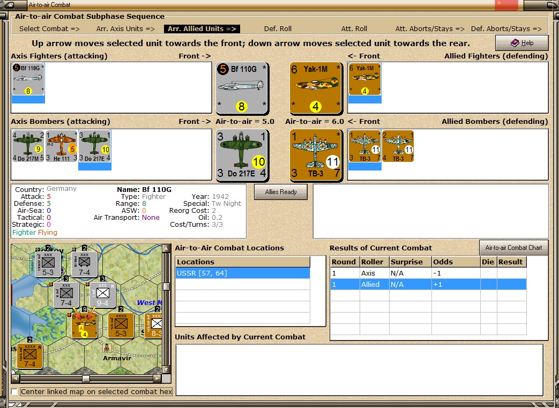This screenshot has height=408, width=559.
Task: Click the Round column header
Action: [x=345, y=262]
